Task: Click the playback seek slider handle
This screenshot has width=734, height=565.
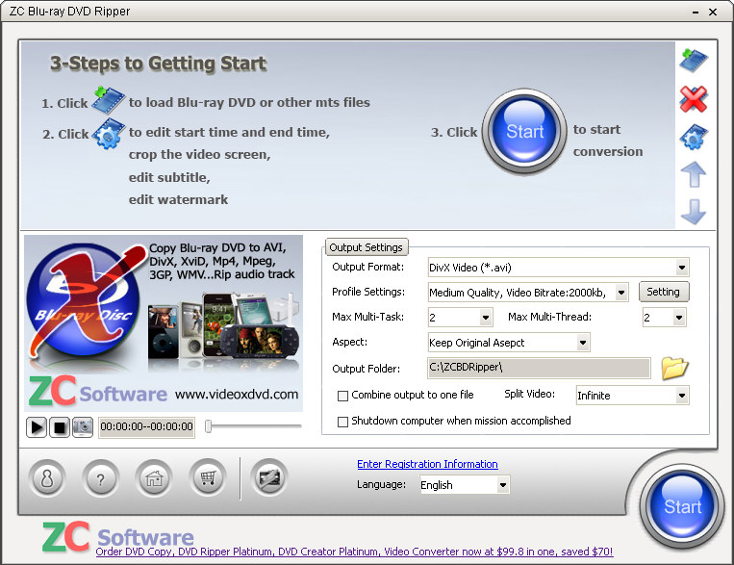Action: click(x=209, y=426)
